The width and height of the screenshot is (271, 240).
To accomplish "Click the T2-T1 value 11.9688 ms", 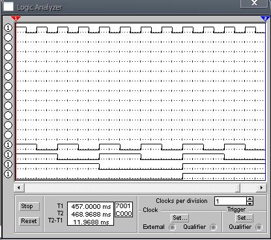I will click(91, 222).
